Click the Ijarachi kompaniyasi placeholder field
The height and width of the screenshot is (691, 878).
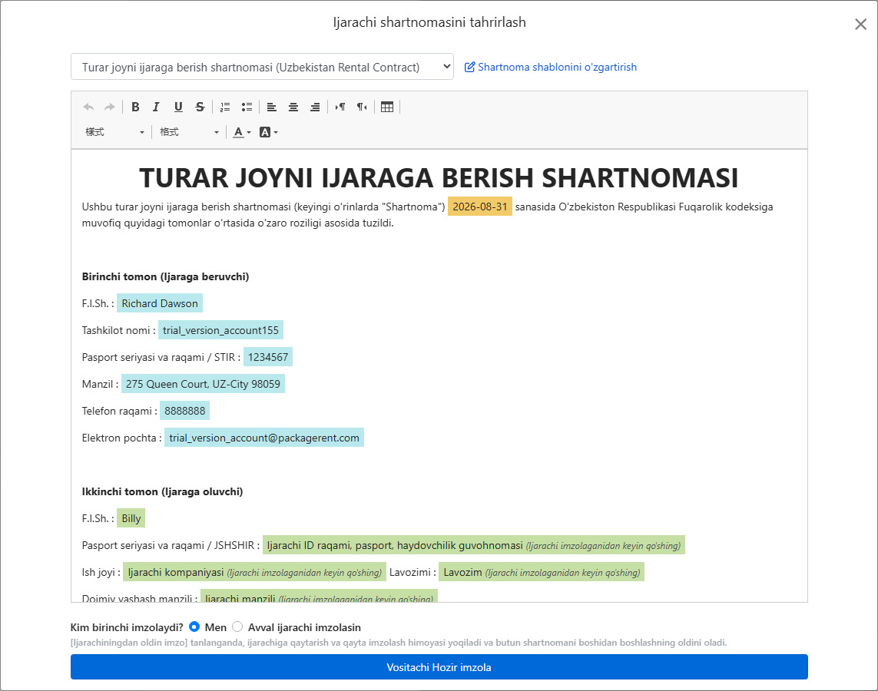pyautogui.click(x=255, y=572)
